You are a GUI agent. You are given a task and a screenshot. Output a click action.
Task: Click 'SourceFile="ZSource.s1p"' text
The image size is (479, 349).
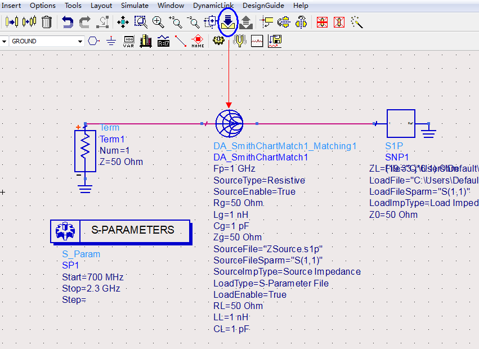click(x=268, y=249)
